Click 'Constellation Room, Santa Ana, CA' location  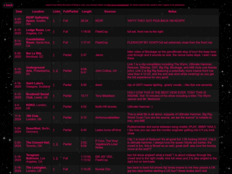pos(38,43)
